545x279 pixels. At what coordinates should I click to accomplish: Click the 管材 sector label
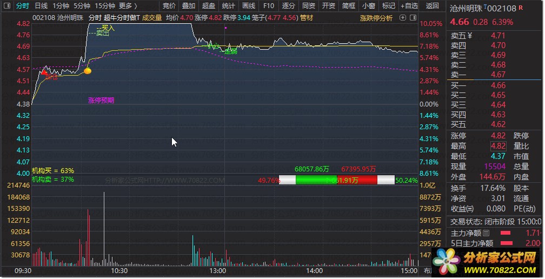[x=307, y=18]
